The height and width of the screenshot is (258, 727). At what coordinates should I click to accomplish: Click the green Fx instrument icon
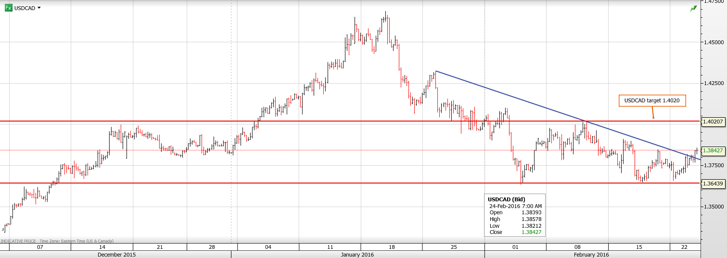9,8
